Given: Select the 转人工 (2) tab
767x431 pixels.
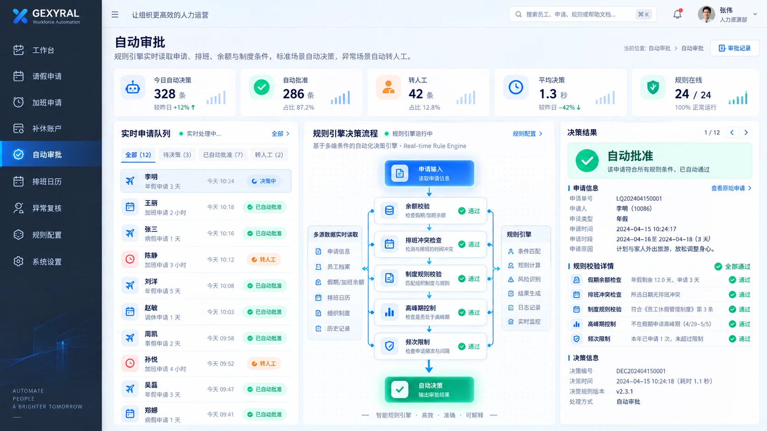Looking at the screenshot, I should tap(269, 155).
